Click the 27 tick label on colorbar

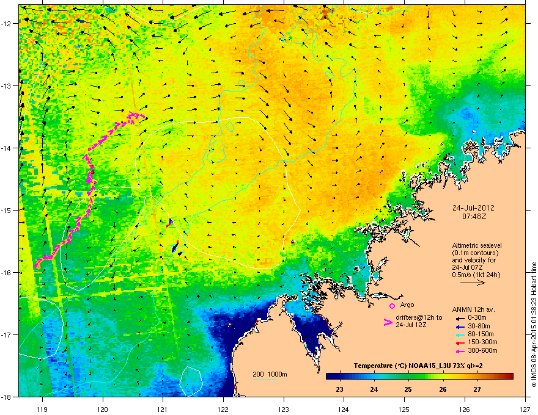click(477, 389)
